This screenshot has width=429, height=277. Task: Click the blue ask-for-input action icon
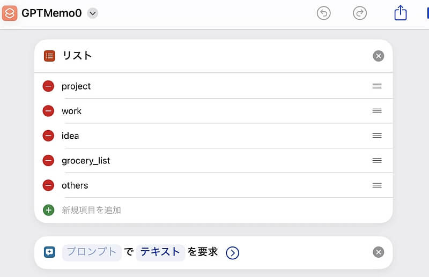point(49,252)
